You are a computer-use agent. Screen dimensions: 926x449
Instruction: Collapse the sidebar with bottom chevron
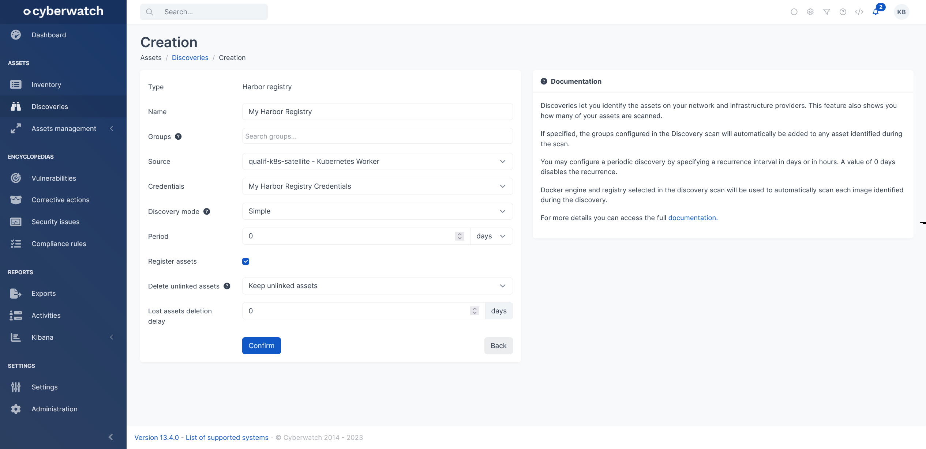pyautogui.click(x=111, y=437)
